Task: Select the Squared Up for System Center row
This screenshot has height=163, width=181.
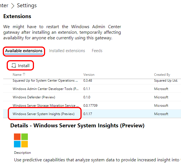Action: [x=92, y=81]
